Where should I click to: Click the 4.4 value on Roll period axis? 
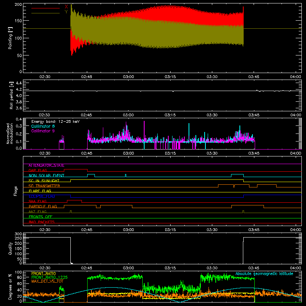click(19, 83)
